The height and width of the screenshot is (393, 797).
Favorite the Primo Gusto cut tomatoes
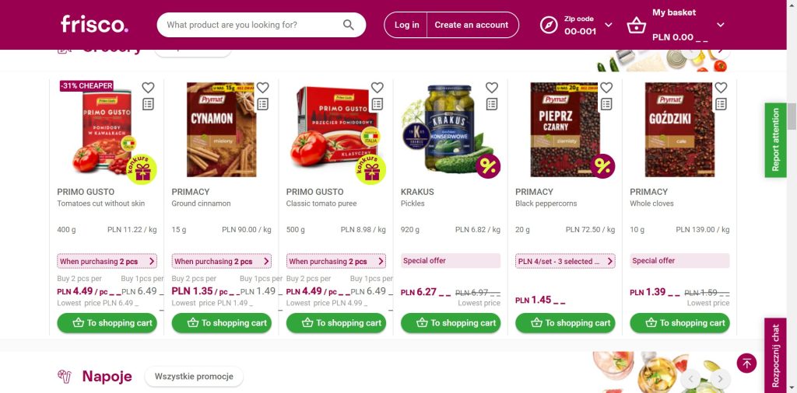point(148,88)
